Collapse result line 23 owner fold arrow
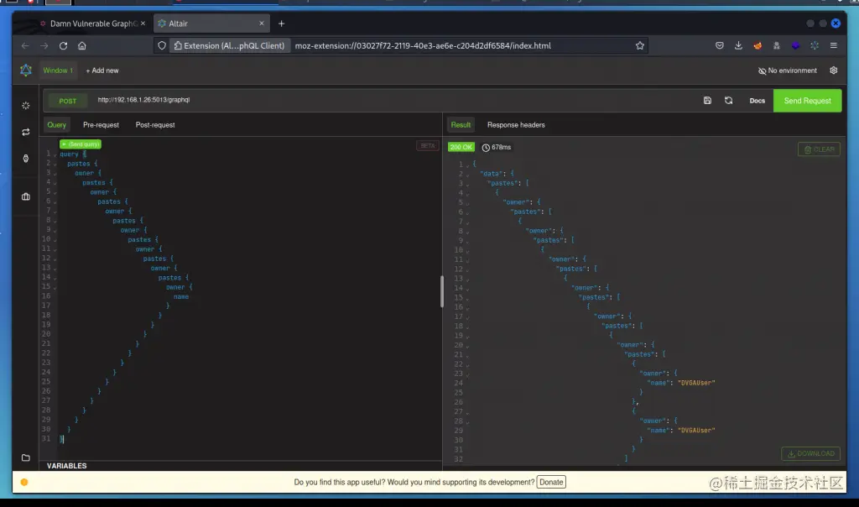 (467, 374)
